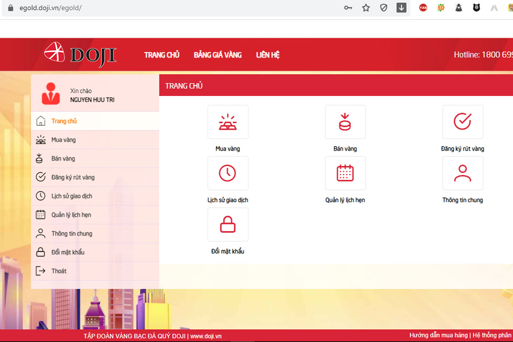Click the download arrow extension icon
Viewport: 513px width, 342px height.
point(401,8)
